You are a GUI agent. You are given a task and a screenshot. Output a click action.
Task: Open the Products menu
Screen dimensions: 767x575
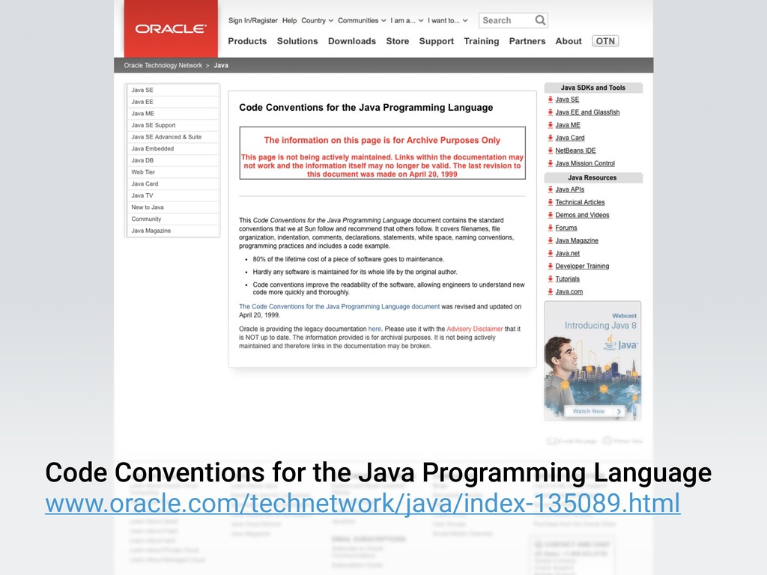tap(247, 41)
